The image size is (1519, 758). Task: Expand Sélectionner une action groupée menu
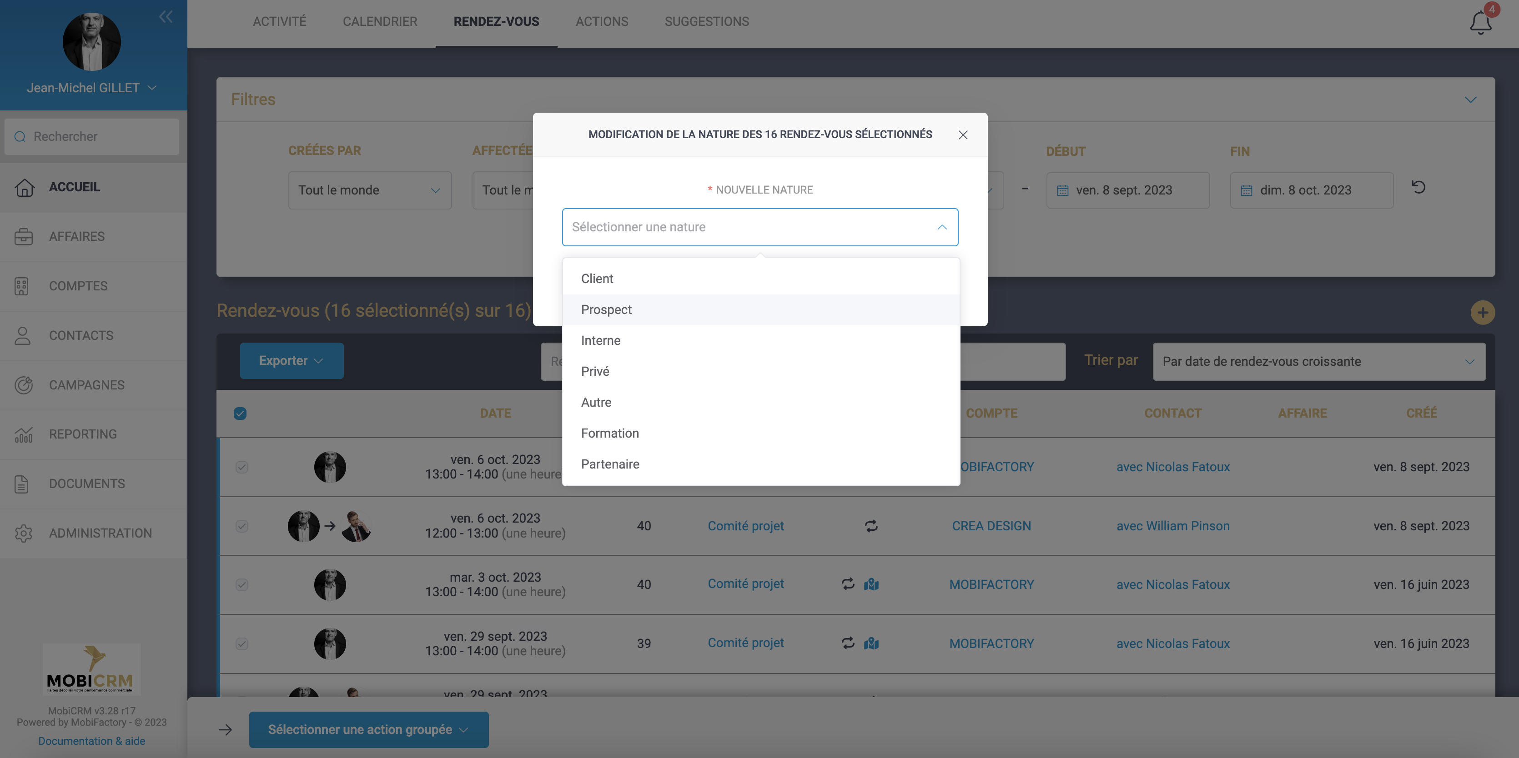click(368, 729)
